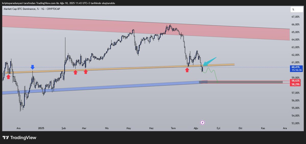Screen dimensions: 306x144
Task: Click the 61,00% price axis label
Action: (296, 62)
